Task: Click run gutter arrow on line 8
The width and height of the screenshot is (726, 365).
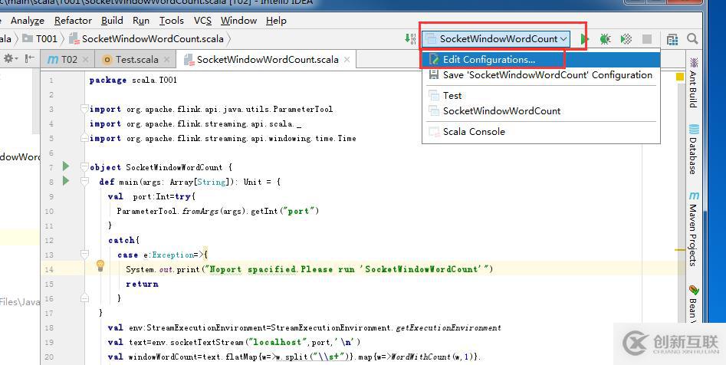Action: point(66,181)
